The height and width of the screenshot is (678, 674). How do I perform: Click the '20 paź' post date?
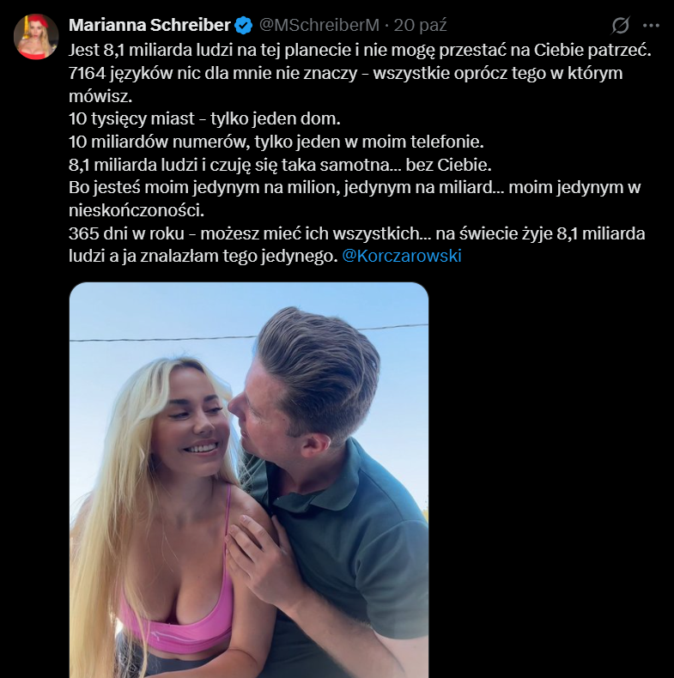(420, 25)
